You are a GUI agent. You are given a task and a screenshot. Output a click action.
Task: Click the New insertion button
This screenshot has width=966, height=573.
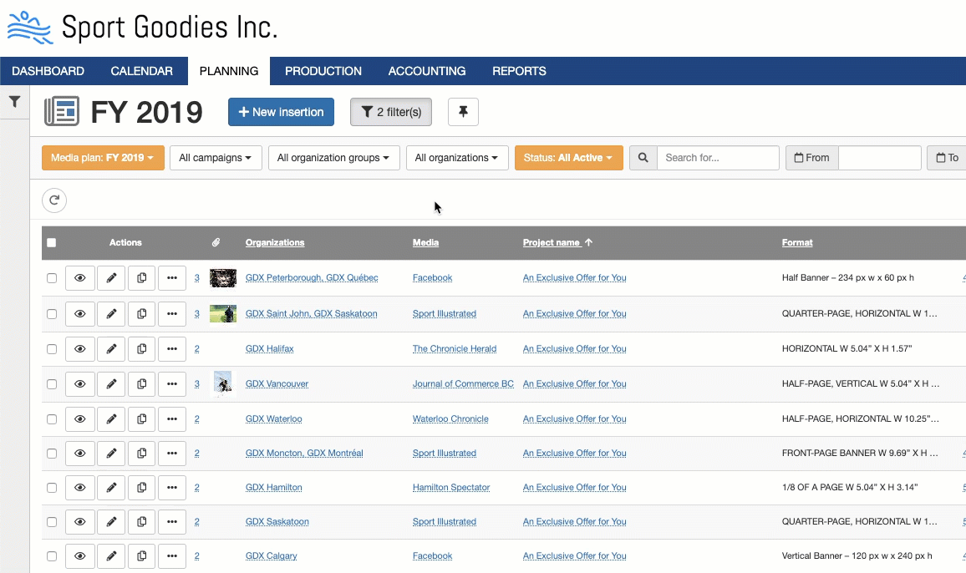(281, 112)
